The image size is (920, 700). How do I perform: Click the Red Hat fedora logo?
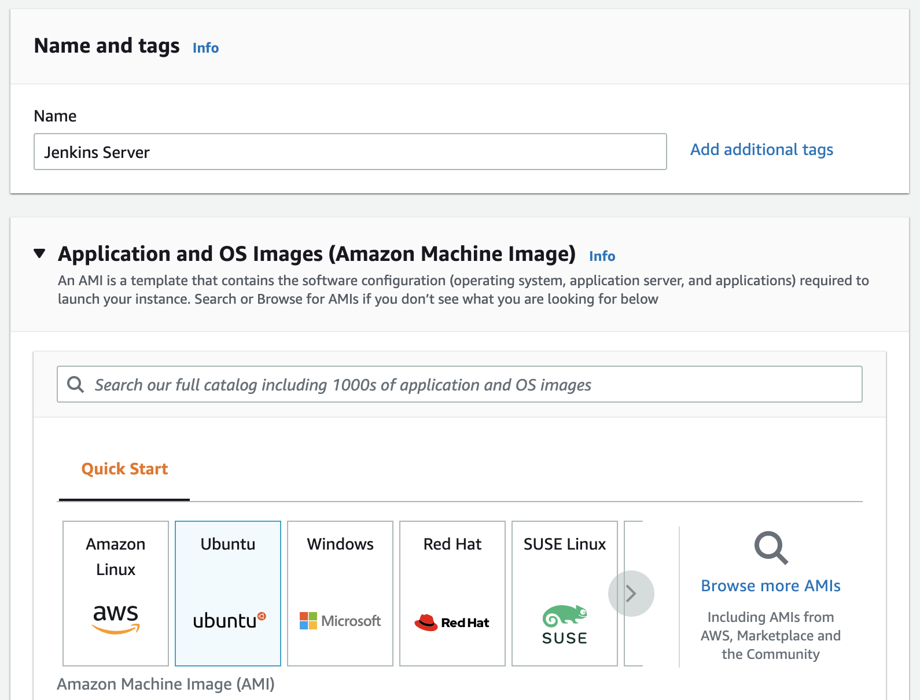(x=426, y=622)
